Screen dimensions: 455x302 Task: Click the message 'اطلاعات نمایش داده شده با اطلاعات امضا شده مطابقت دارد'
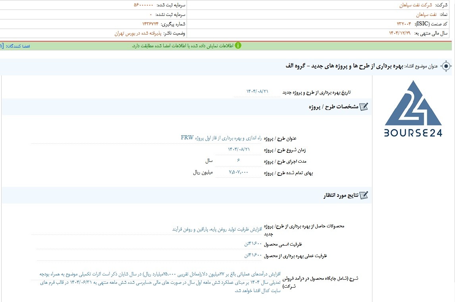point(183,46)
